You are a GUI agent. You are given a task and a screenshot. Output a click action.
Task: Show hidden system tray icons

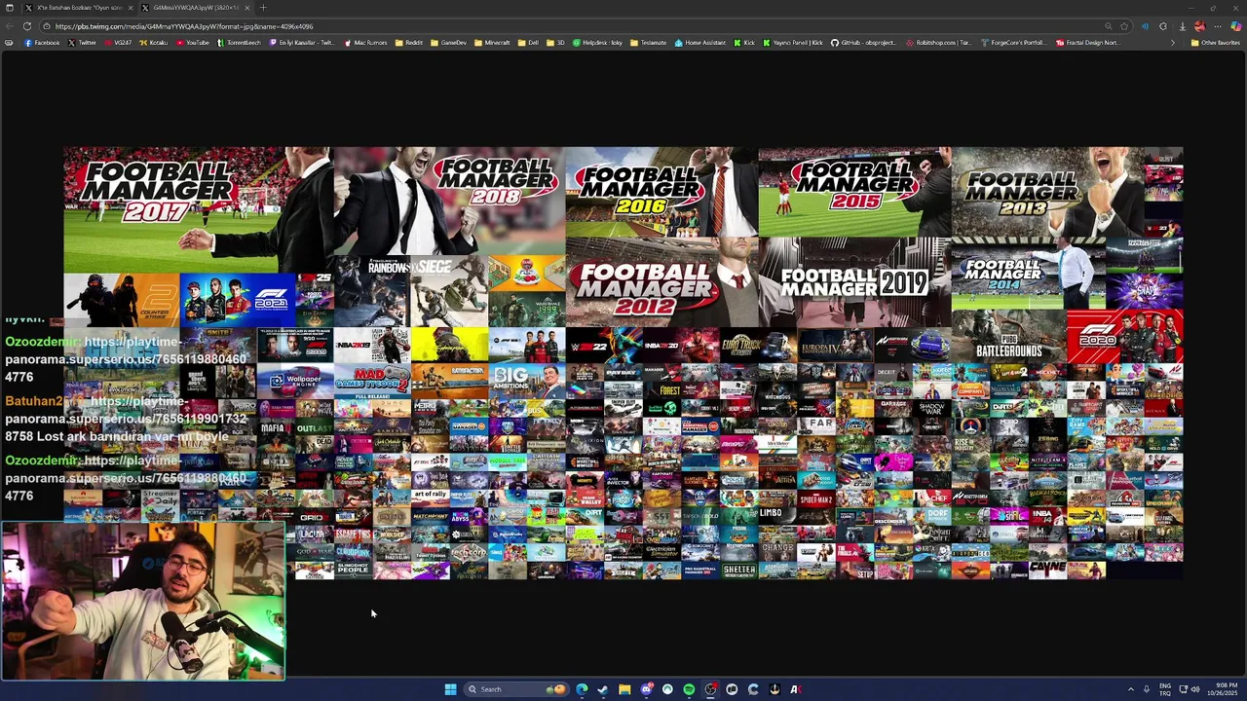tap(1130, 689)
